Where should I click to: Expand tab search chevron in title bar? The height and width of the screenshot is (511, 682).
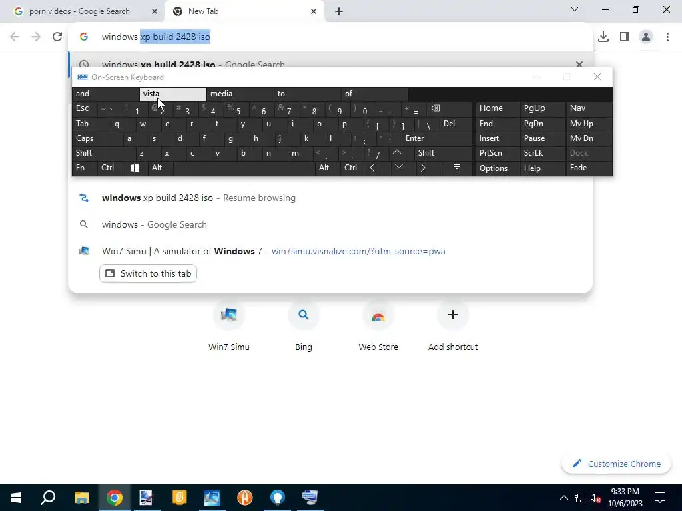pyautogui.click(x=575, y=9)
